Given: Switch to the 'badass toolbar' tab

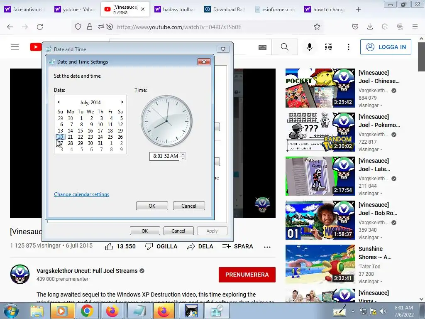Looking at the screenshot, I should 175,10.
